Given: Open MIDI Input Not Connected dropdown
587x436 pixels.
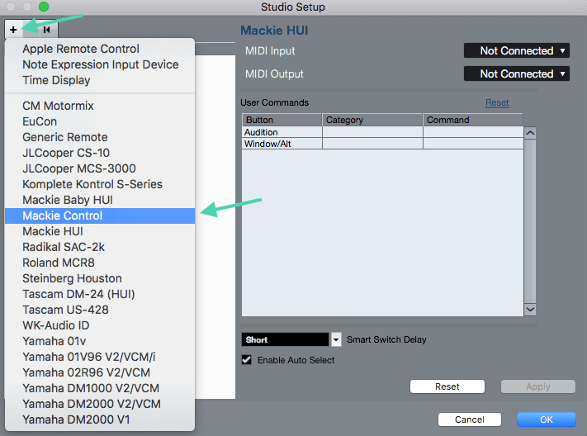Looking at the screenshot, I should tap(517, 50).
